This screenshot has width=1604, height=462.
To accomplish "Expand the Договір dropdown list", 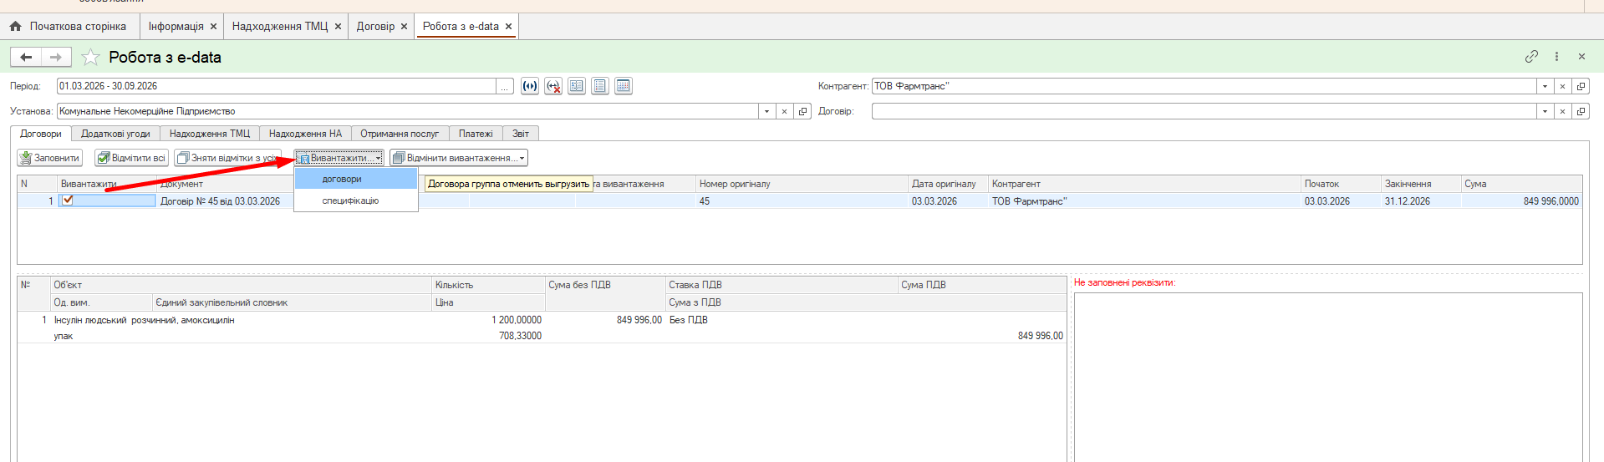I will pyautogui.click(x=1545, y=111).
